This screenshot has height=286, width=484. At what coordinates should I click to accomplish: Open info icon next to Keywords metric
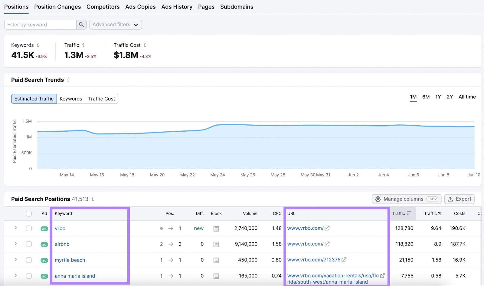(x=38, y=45)
